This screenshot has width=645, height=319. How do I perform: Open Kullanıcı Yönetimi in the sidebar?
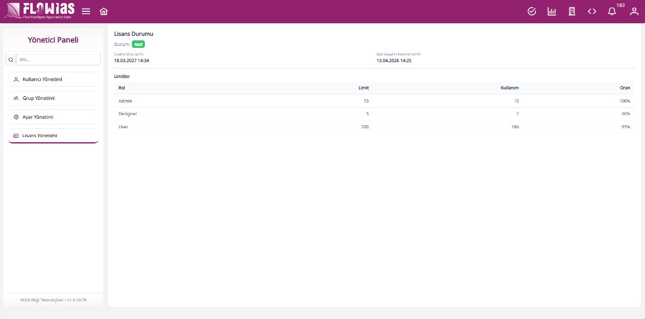tap(53, 79)
